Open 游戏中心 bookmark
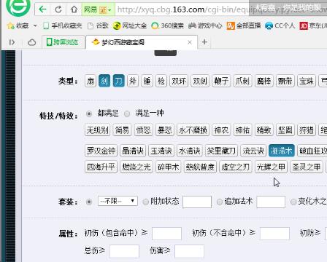Screen dimensions: 327x262 pos(205,25)
